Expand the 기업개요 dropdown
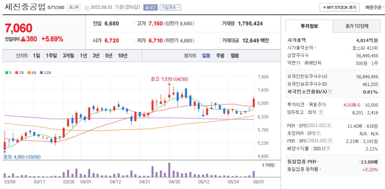 (x=170, y=7)
